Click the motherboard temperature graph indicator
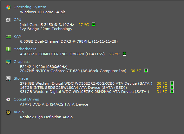 (x=124, y=54)
